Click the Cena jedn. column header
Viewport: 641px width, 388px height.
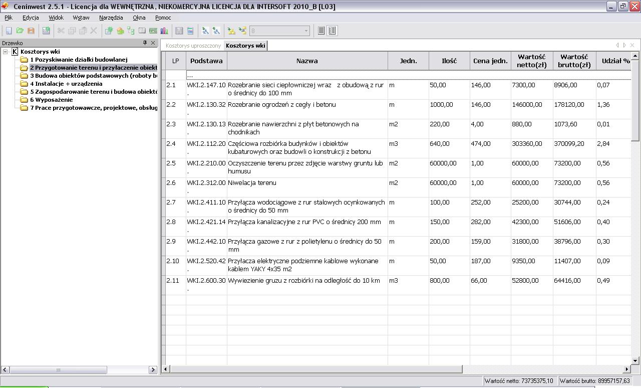tap(490, 61)
